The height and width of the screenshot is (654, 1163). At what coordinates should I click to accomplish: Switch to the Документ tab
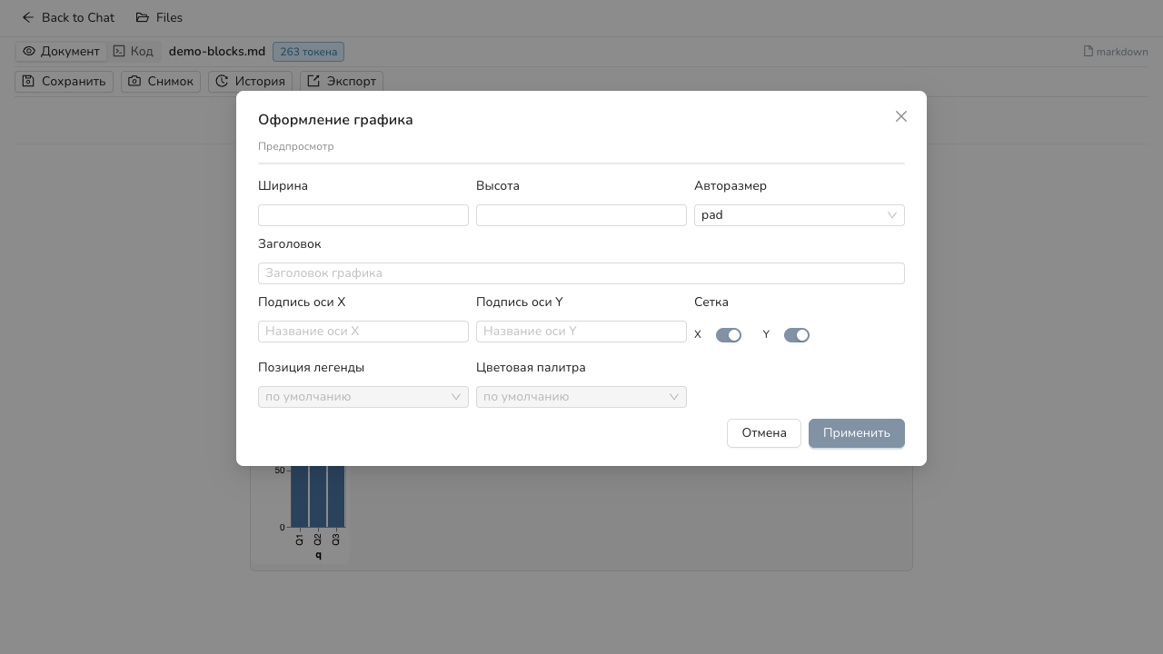click(x=61, y=52)
